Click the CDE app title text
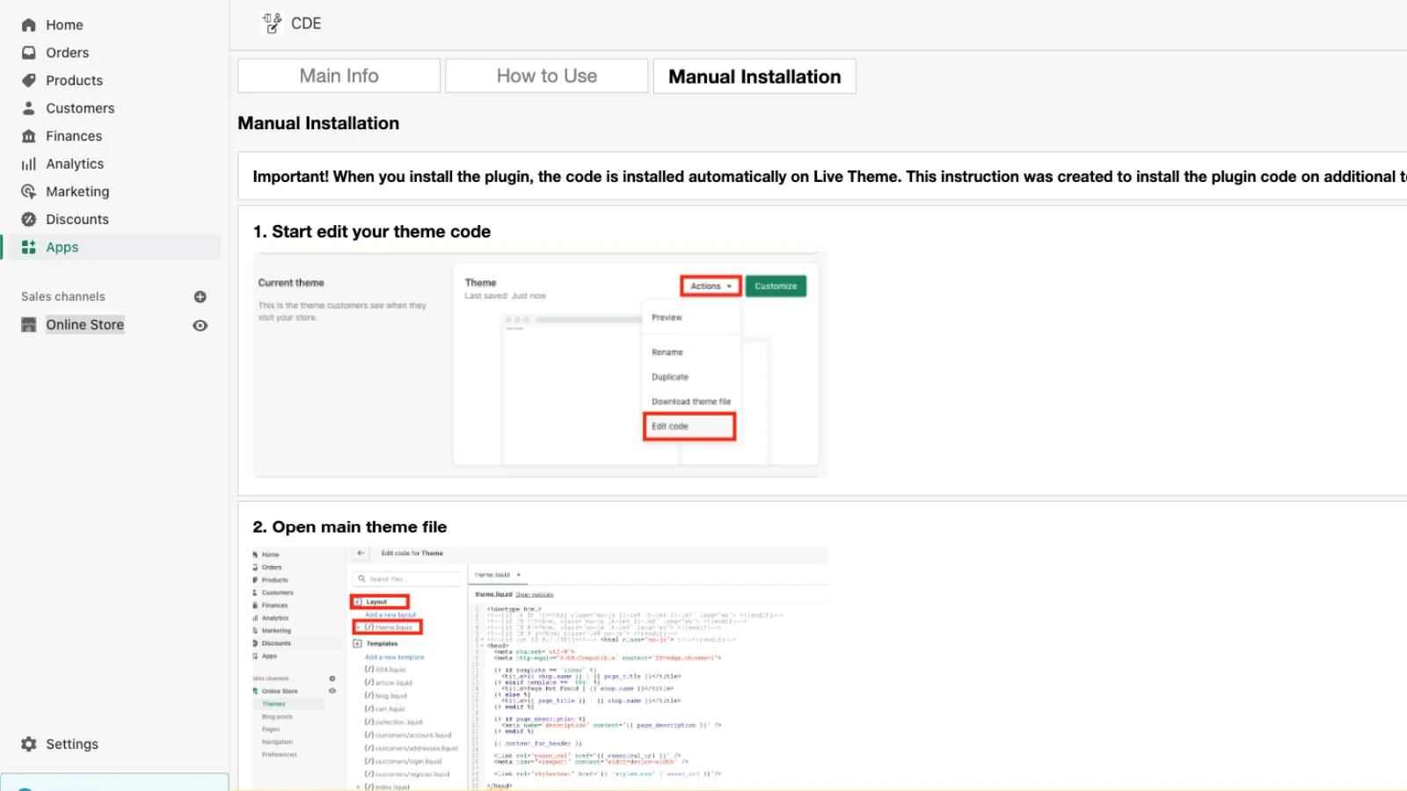Screen dimensions: 1407x791 [x=306, y=24]
